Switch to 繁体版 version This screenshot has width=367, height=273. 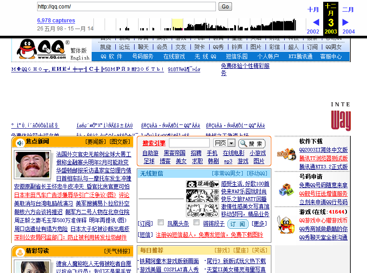(78, 50)
